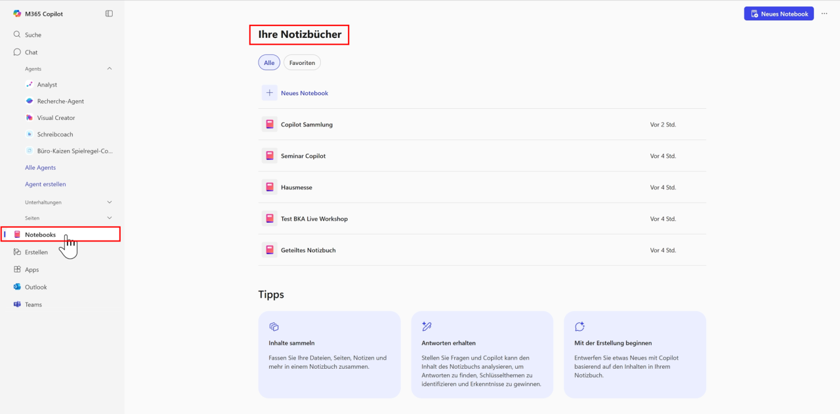Screen dimensions: 840x414
Task: Open the Suche search function
Action: point(33,34)
